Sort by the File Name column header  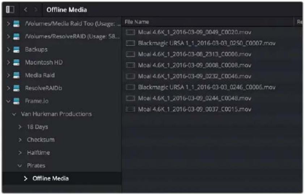[x=137, y=22]
